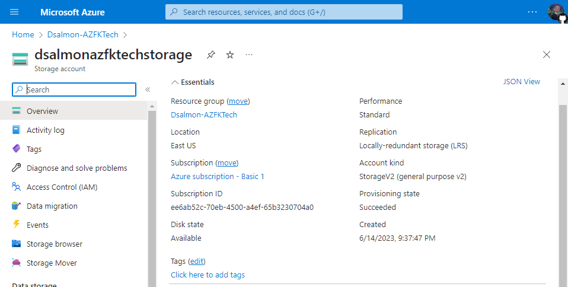Click the Storage Mover cloud icon
The height and width of the screenshot is (287, 568).
pyautogui.click(x=16, y=263)
